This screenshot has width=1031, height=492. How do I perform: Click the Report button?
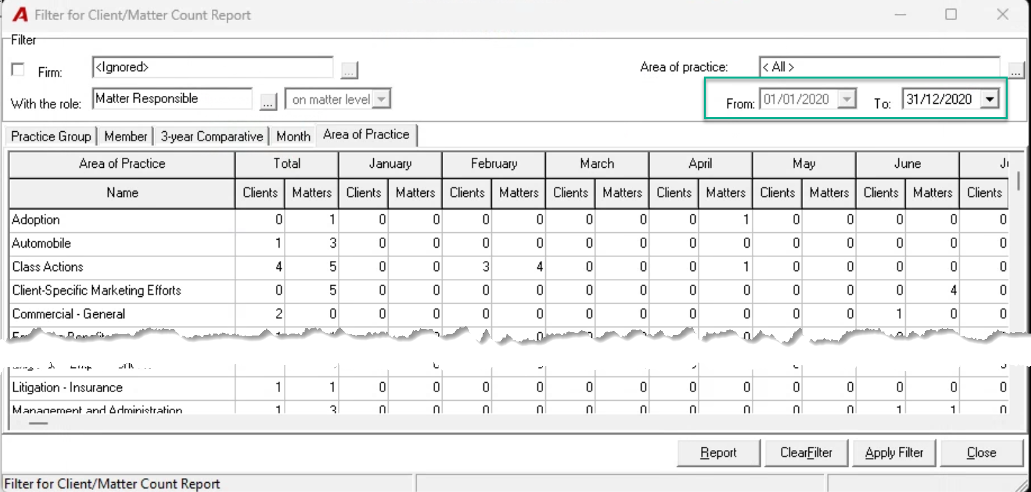point(718,453)
